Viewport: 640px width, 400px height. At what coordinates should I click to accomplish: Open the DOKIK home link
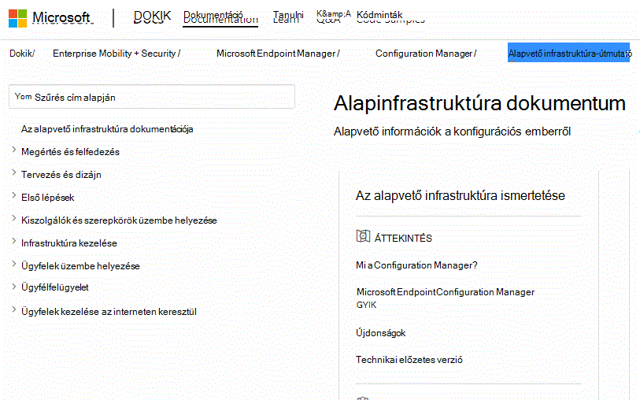click(152, 17)
